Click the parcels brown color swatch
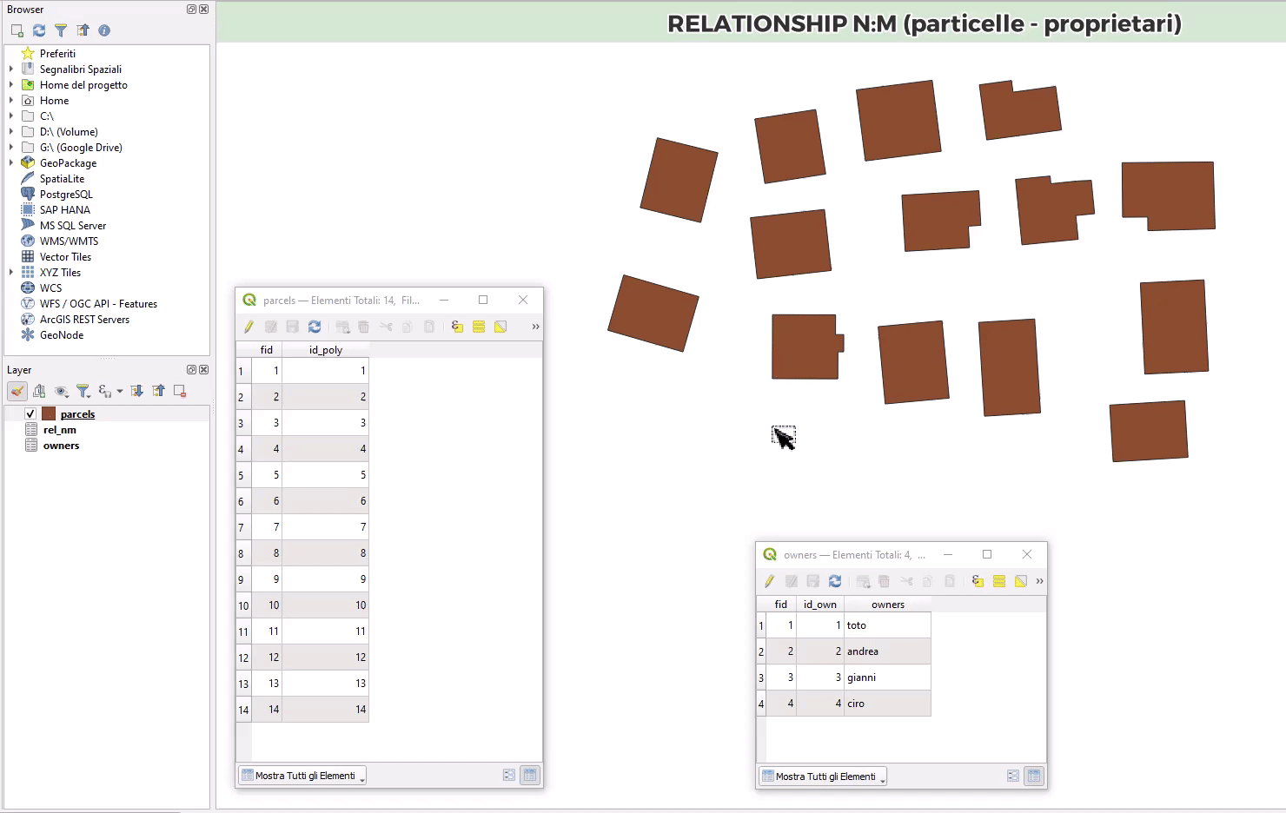The width and height of the screenshot is (1286, 813). point(49,414)
